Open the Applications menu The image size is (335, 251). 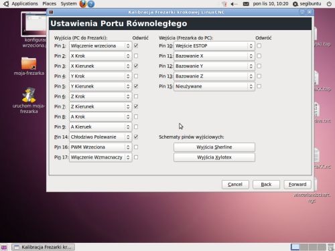(25, 4)
